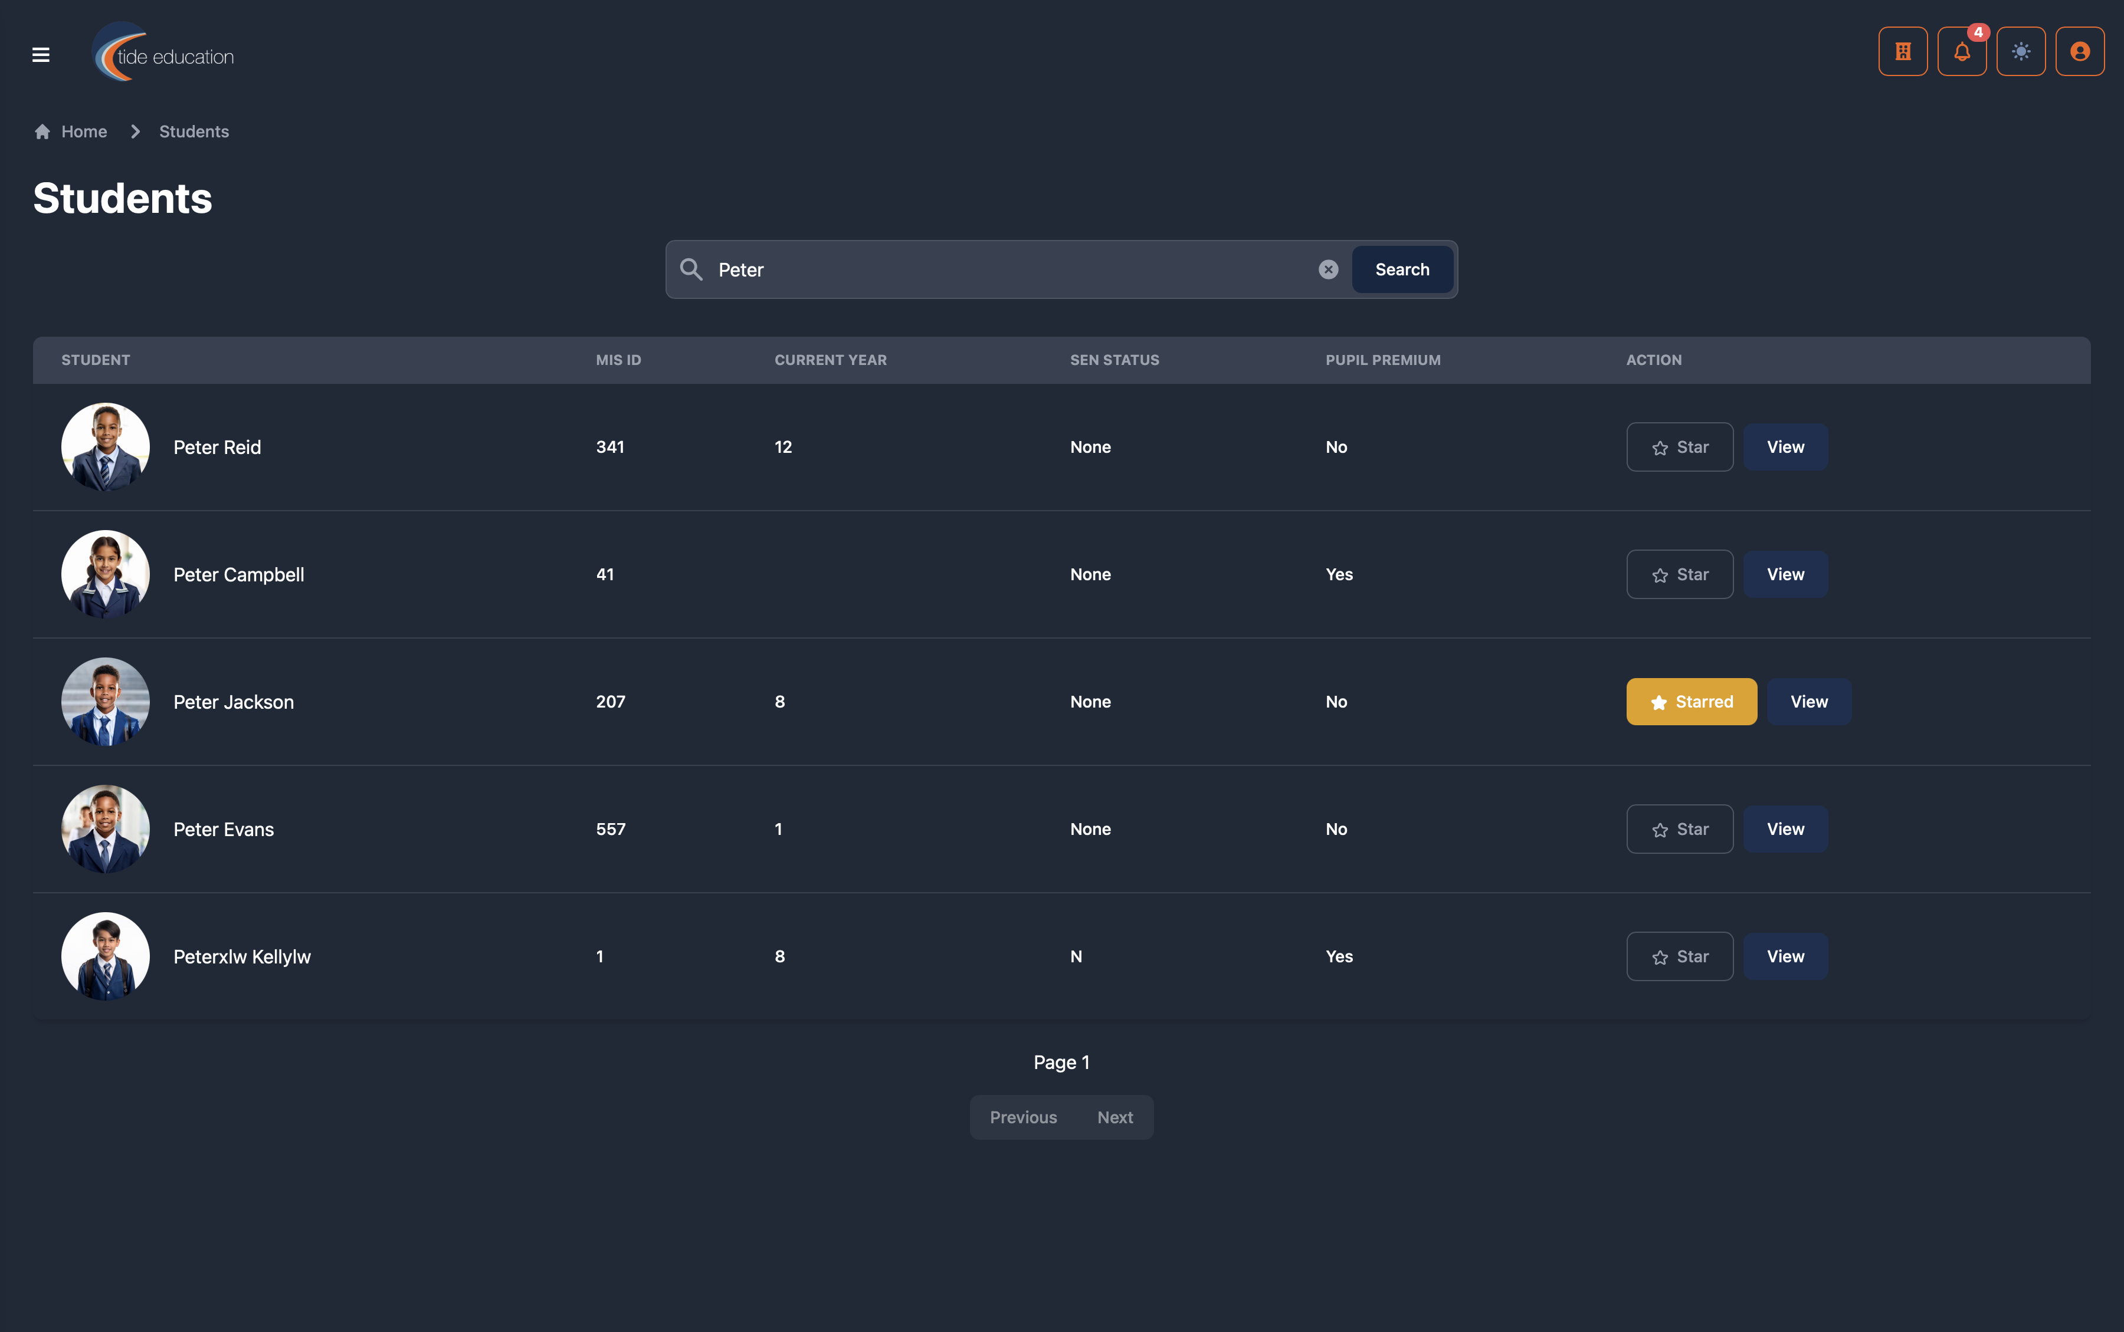Star the student Peter Campbell

pyautogui.click(x=1679, y=574)
